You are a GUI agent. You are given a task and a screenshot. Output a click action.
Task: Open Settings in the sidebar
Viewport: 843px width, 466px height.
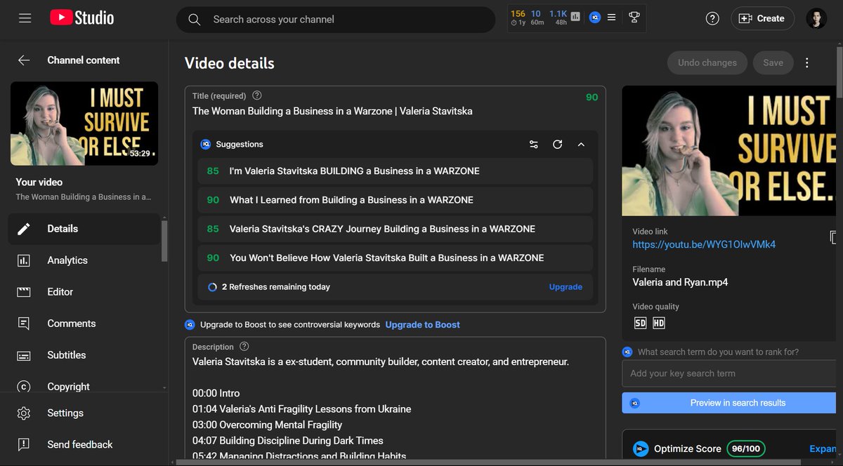coord(84,413)
